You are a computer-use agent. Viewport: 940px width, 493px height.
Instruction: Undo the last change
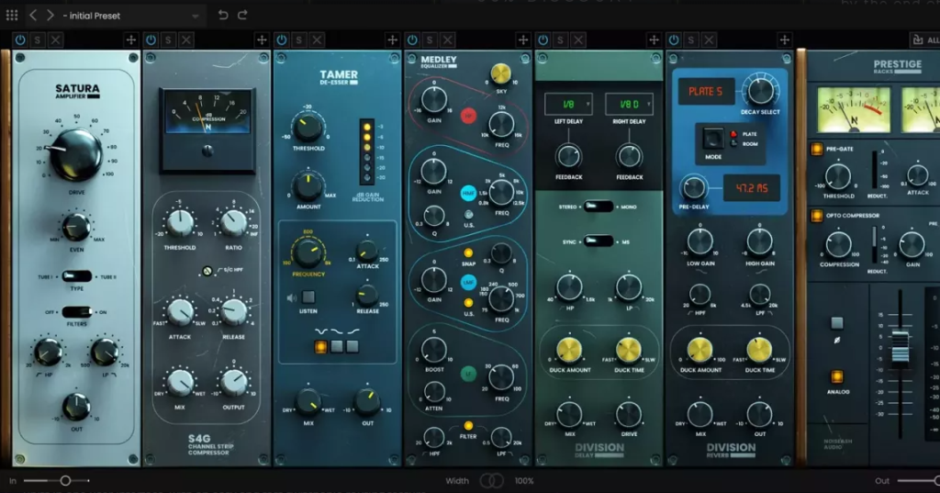point(223,15)
